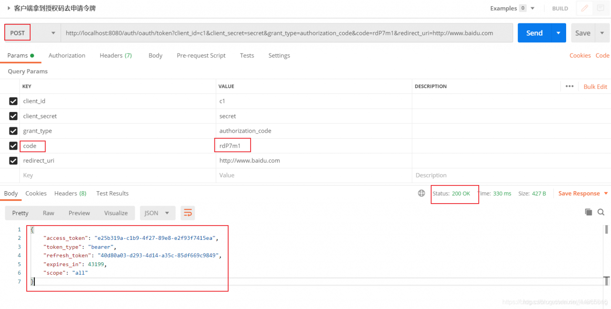Open search in response with magnifier icon
611x309 pixels.
click(x=601, y=212)
